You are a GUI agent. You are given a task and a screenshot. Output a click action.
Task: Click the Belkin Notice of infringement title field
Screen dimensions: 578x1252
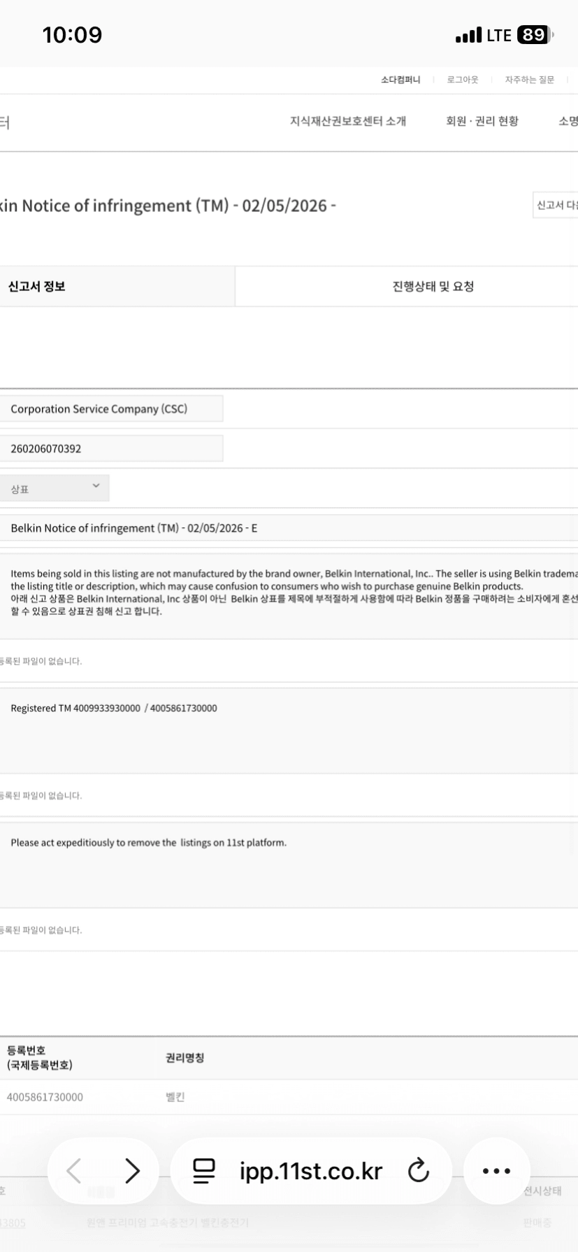click(289, 528)
